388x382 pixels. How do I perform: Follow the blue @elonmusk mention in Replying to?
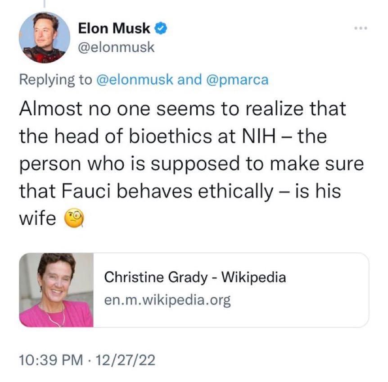click(x=135, y=80)
